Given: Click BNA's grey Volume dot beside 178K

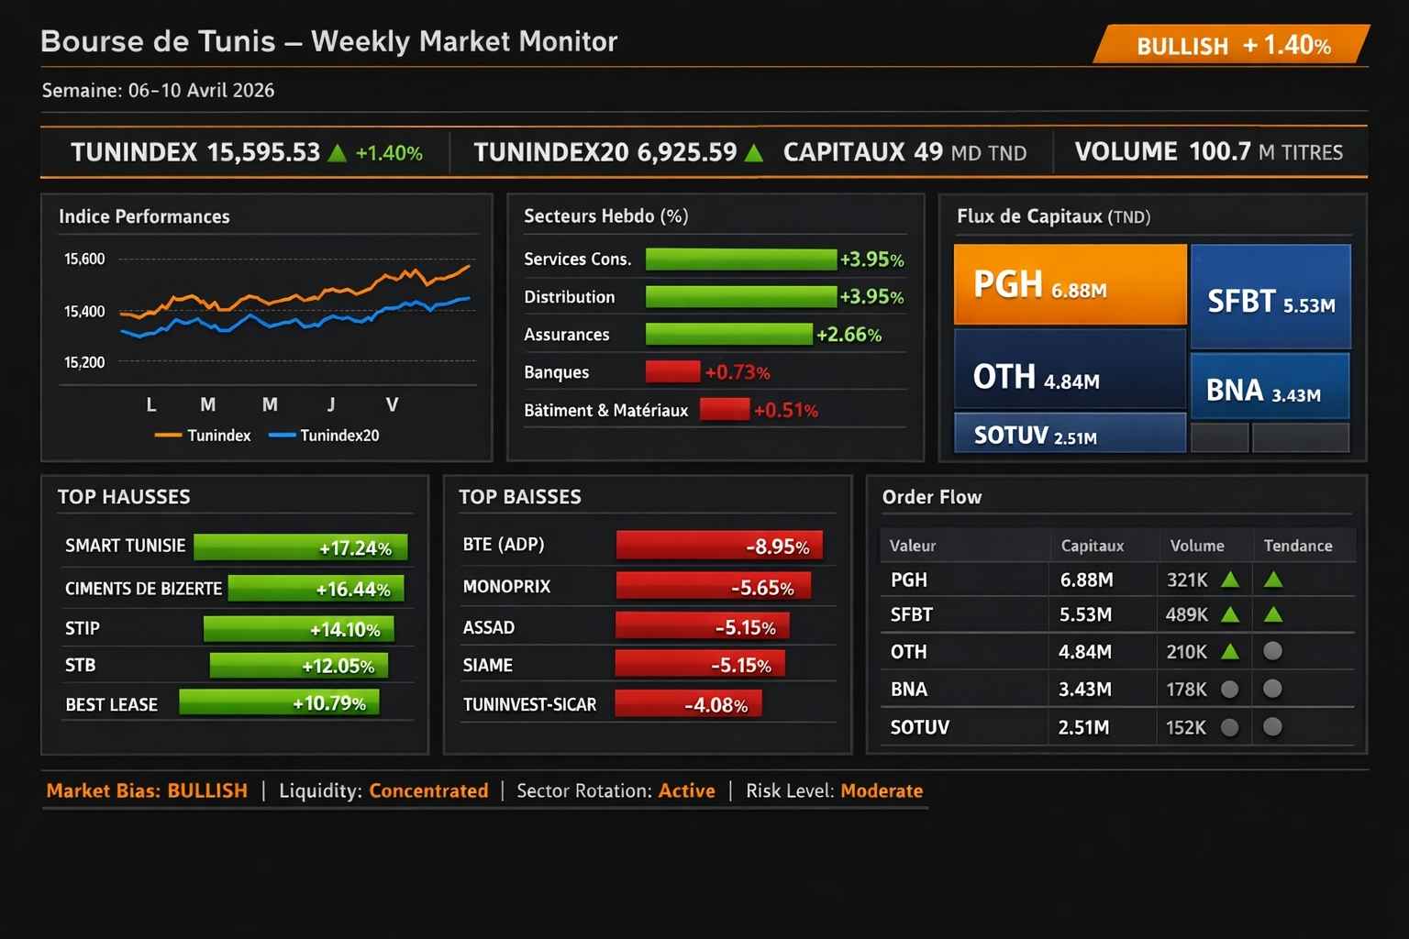Looking at the screenshot, I should [1230, 689].
